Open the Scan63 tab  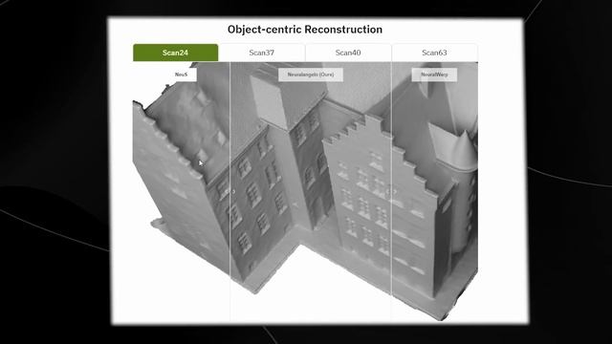coord(434,53)
